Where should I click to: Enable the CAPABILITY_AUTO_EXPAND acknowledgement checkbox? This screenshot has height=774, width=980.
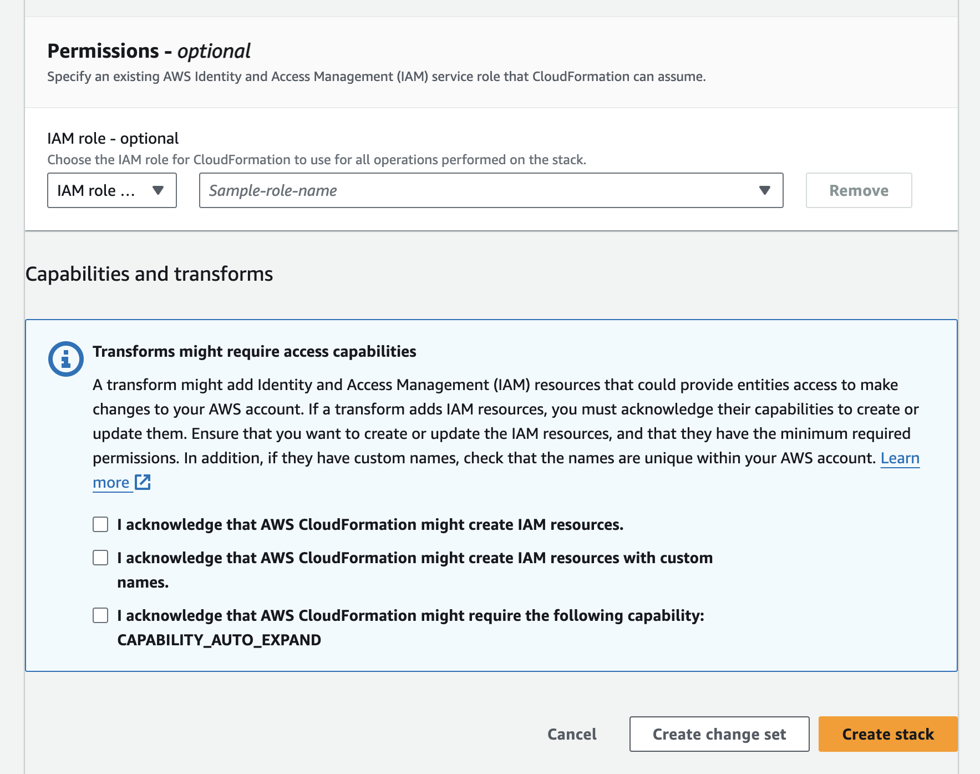(x=100, y=615)
